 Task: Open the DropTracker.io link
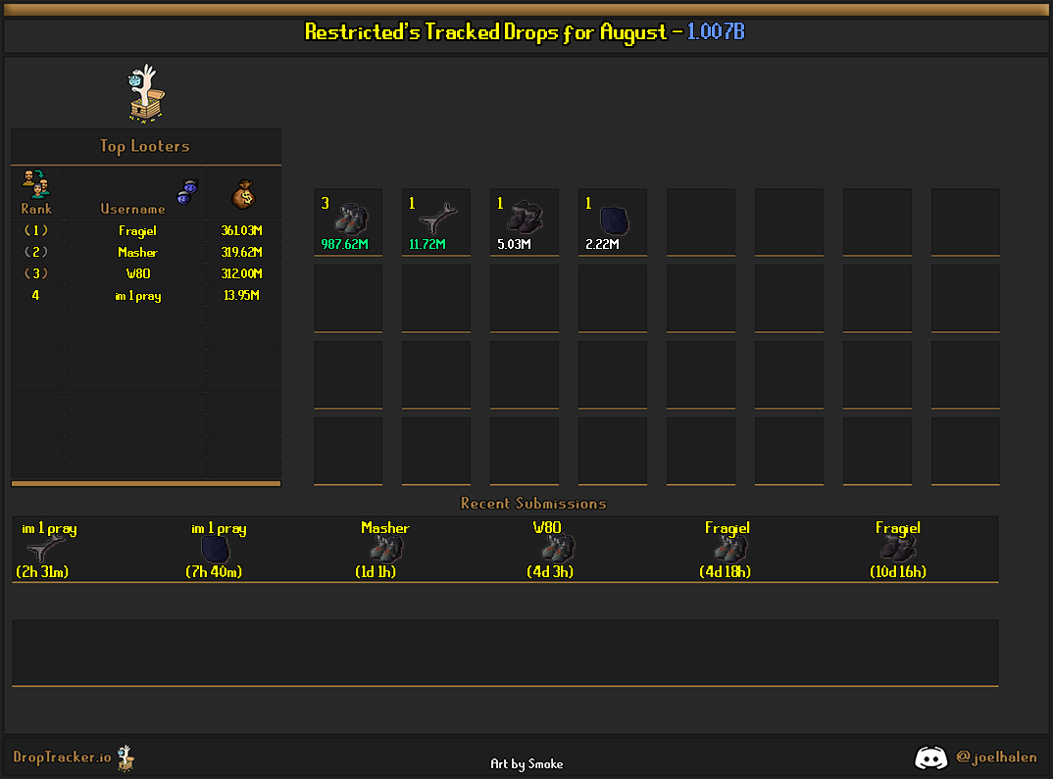click(x=62, y=757)
